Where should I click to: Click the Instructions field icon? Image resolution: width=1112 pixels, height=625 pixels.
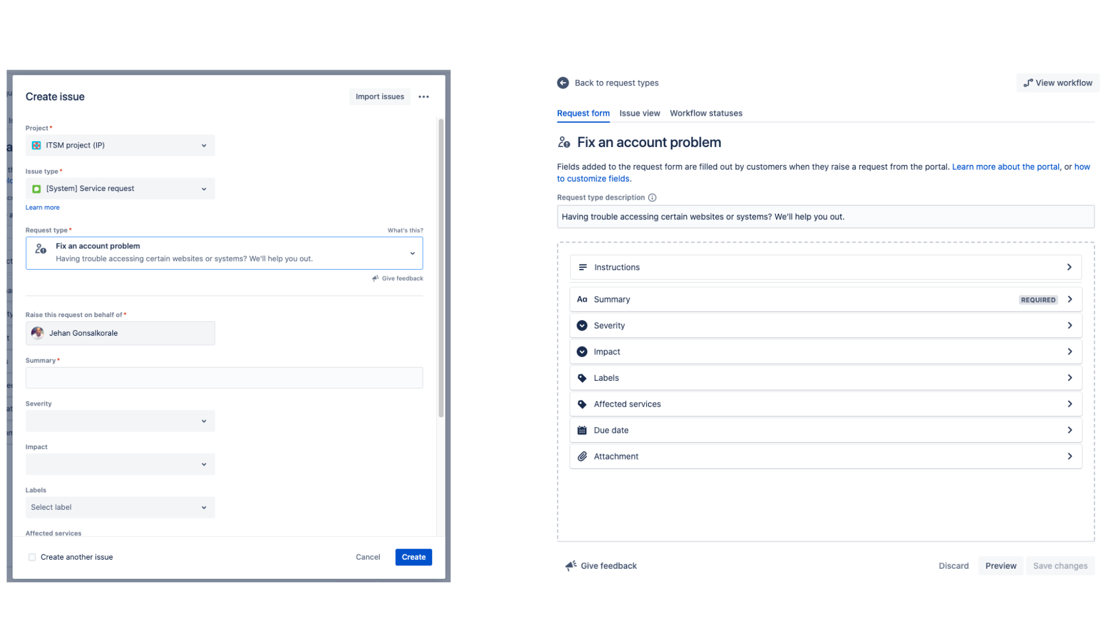(x=582, y=267)
